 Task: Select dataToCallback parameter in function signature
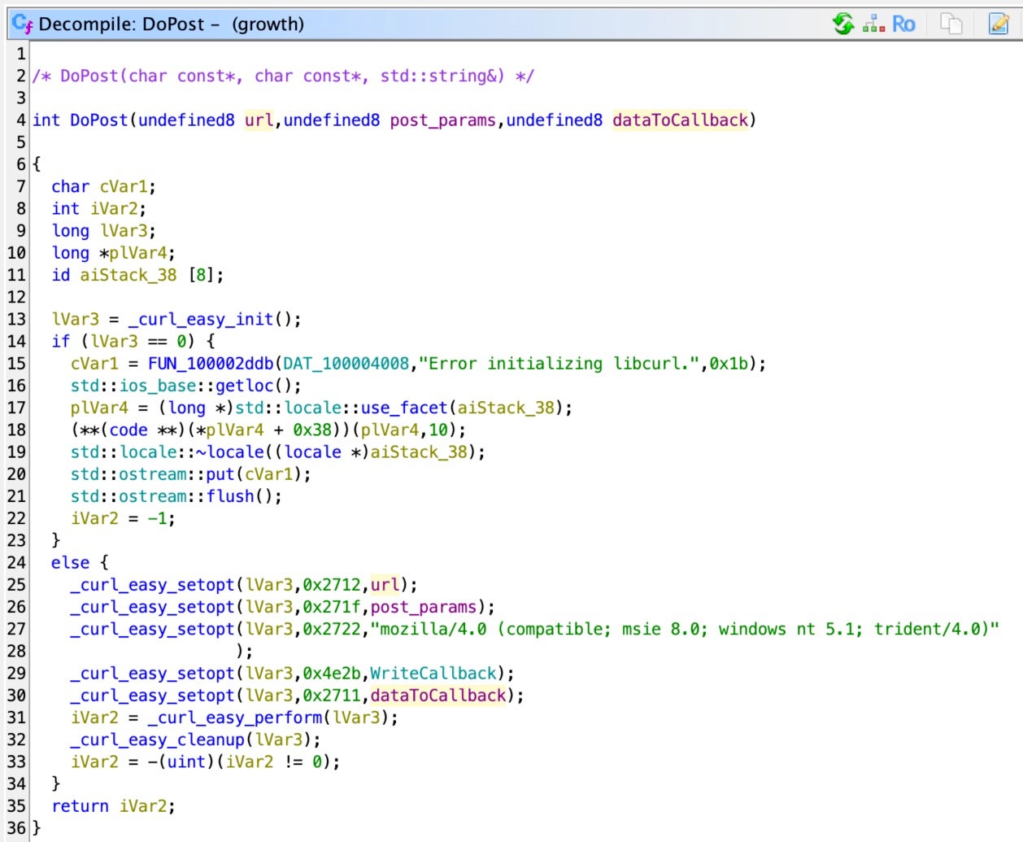pos(680,120)
